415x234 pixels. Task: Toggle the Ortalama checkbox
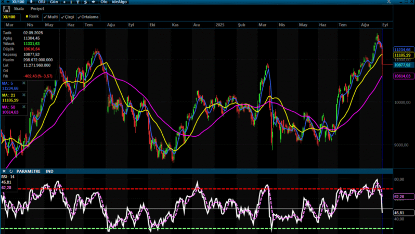[x=88, y=17]
